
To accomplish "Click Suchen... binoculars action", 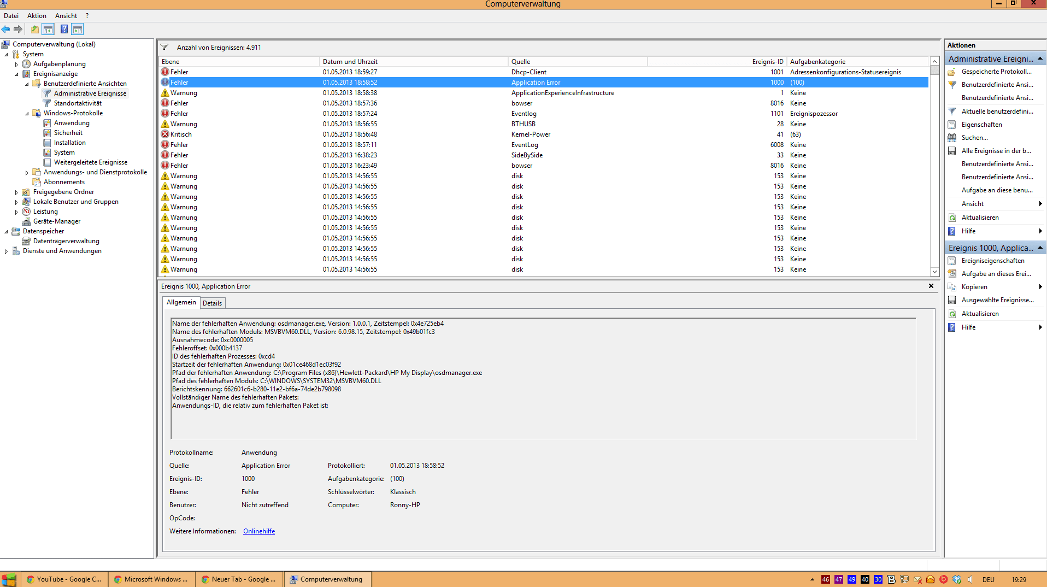I will (x=974, y=138).
